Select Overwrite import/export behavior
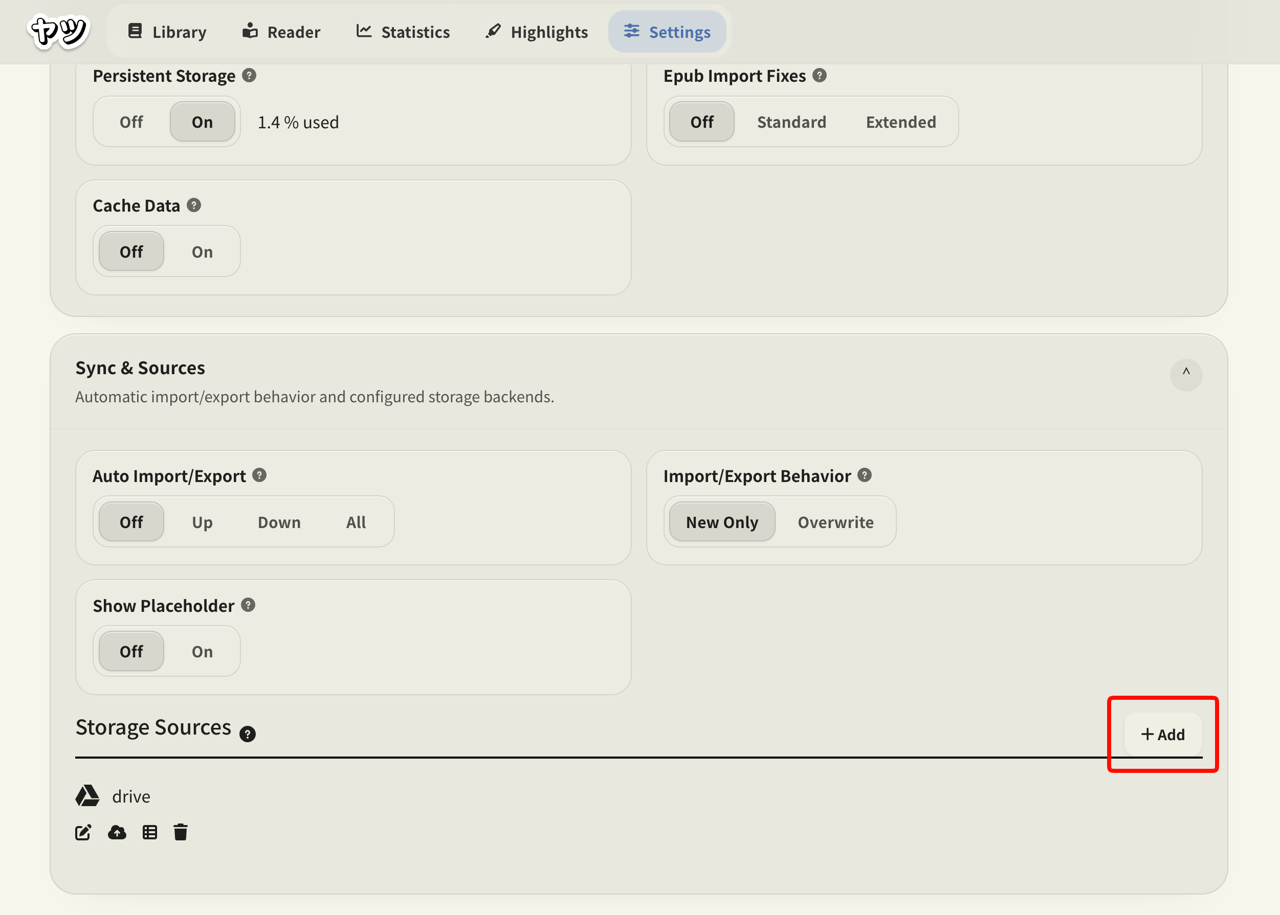Screen dimensions: 1280x915 pos(835,522)
